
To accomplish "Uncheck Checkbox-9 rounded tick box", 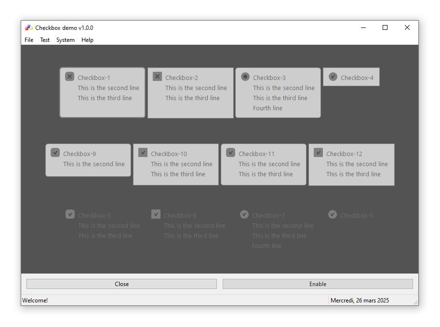I will [55, 153].
